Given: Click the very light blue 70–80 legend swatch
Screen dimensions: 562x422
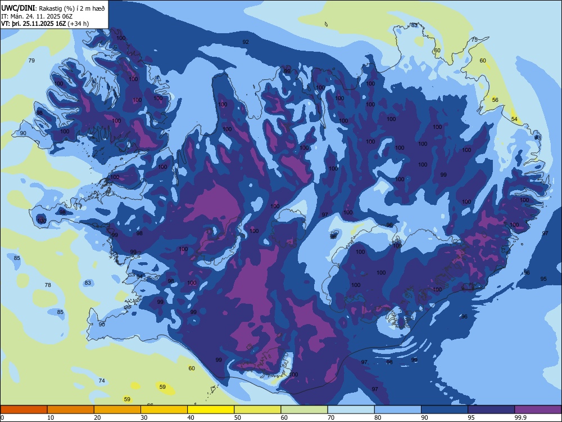Looking at the screenshot, I should pos(351,410).
